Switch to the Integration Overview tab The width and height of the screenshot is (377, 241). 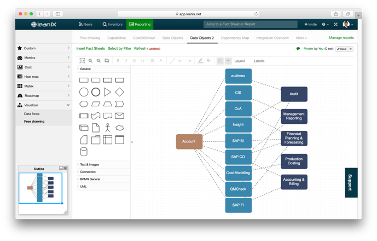pyautogui.click(x=272, y=38)
